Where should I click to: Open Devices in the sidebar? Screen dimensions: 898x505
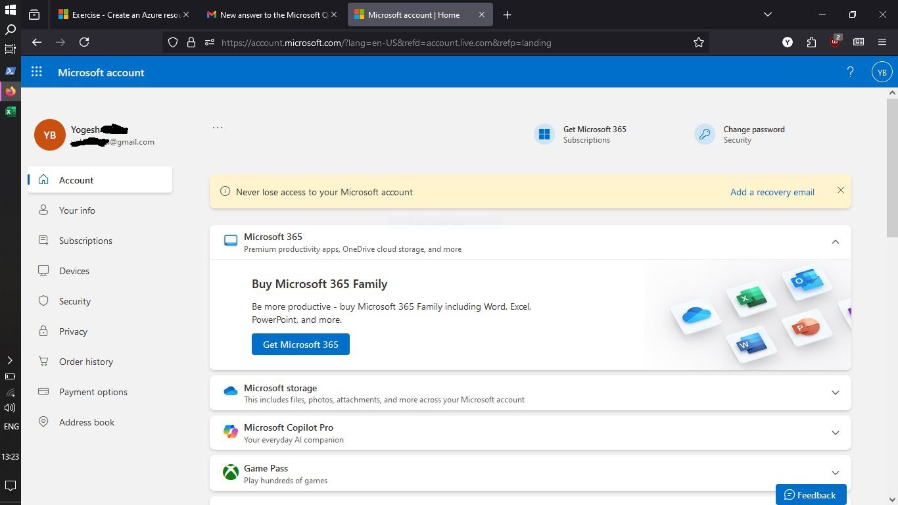pyautogui.click(x=100, y=271)
